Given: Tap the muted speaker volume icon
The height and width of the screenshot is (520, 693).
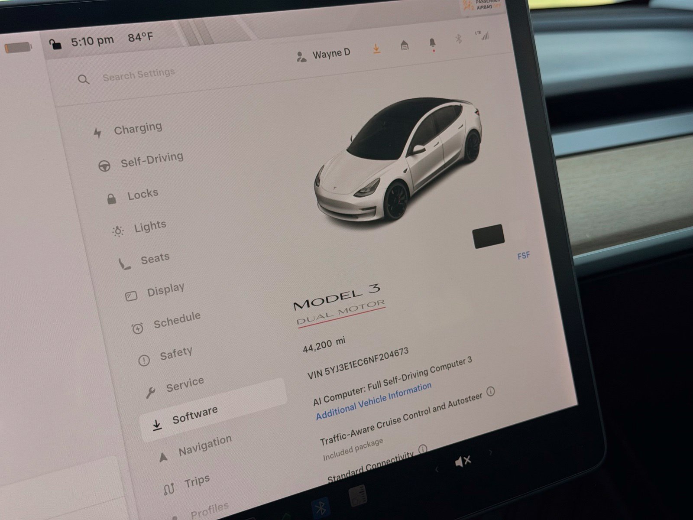Looking at the screenshot, I should coord(463,462).
